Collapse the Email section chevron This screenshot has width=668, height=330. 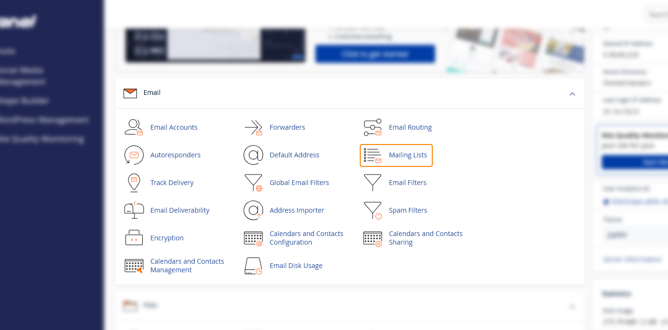[572, 94]
